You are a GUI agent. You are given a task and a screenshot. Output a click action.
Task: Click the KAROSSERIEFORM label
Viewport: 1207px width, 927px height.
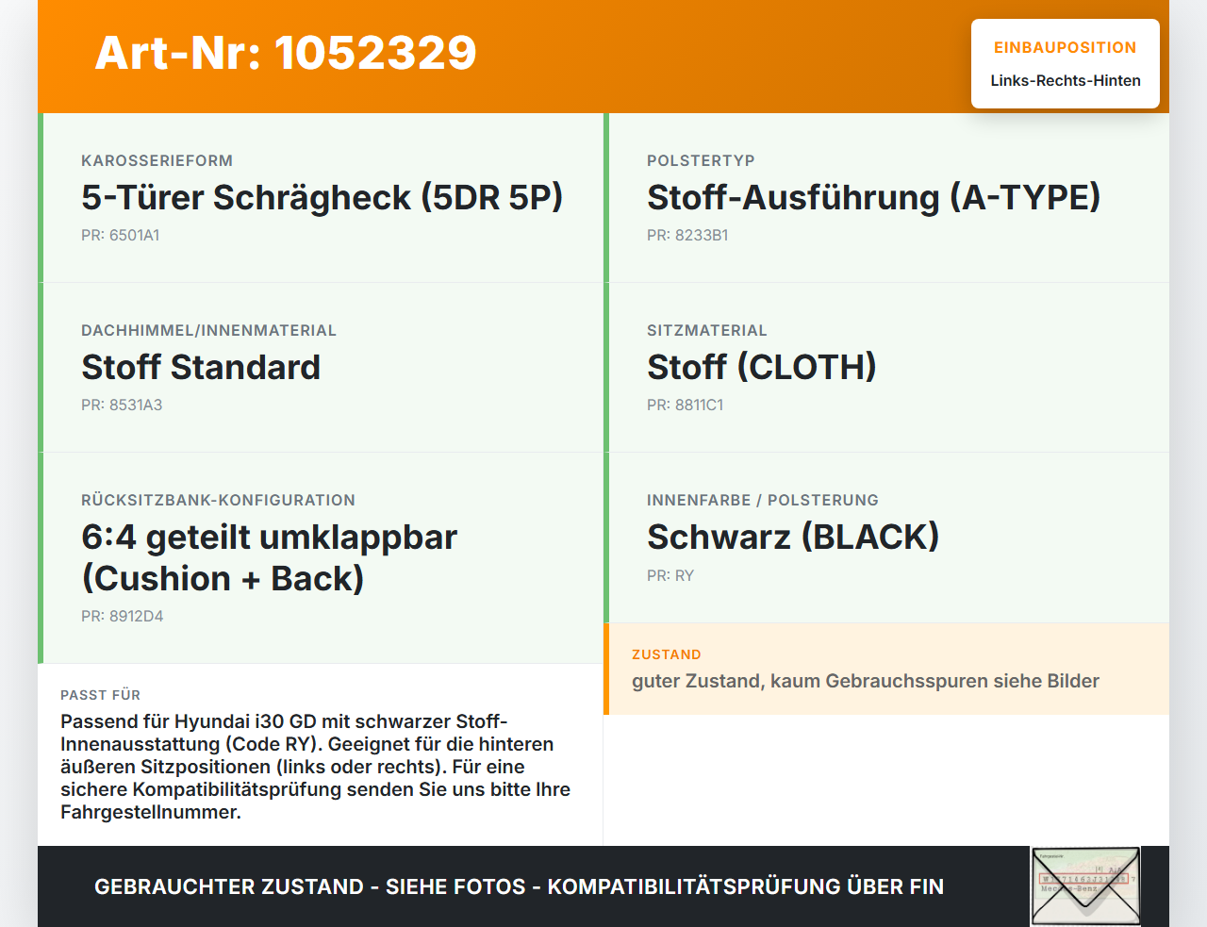click(x=157, y=160)
